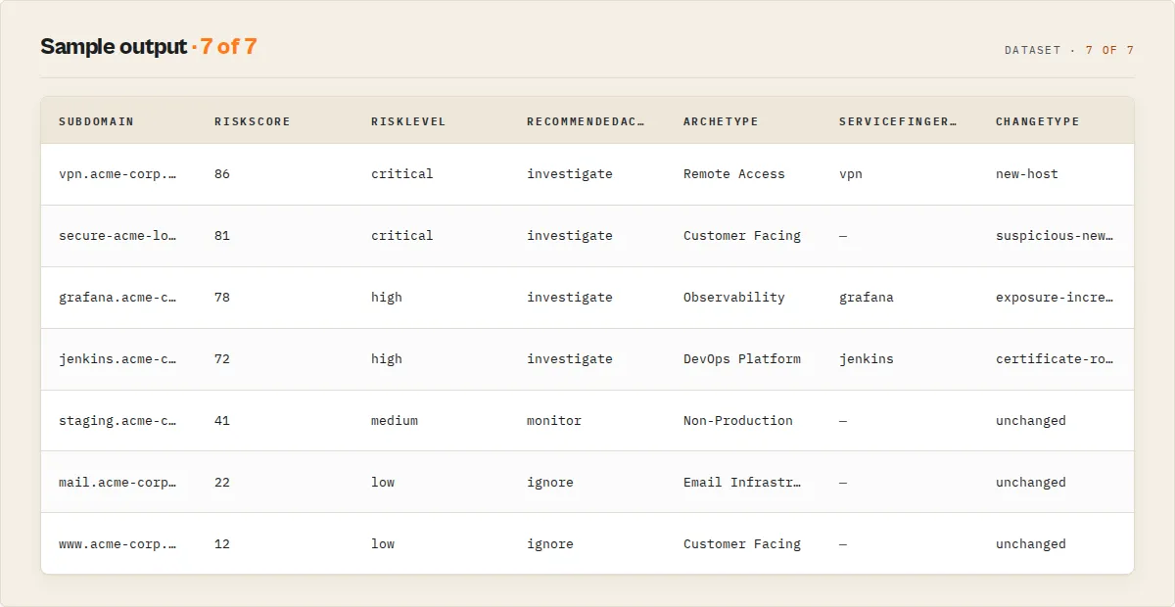Click risk score 86
The width and height of the screenshot is (1175, 607).
point(222,174)
